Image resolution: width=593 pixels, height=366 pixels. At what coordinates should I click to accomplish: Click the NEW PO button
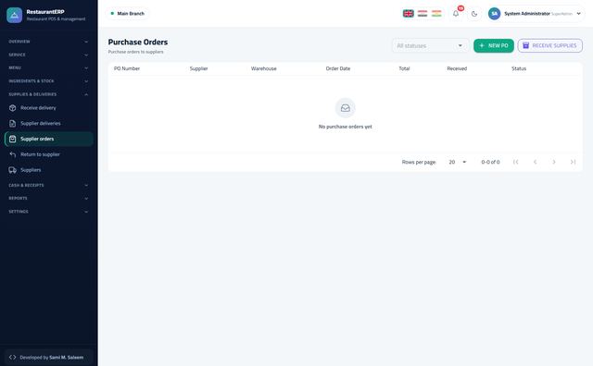(494, 45)
